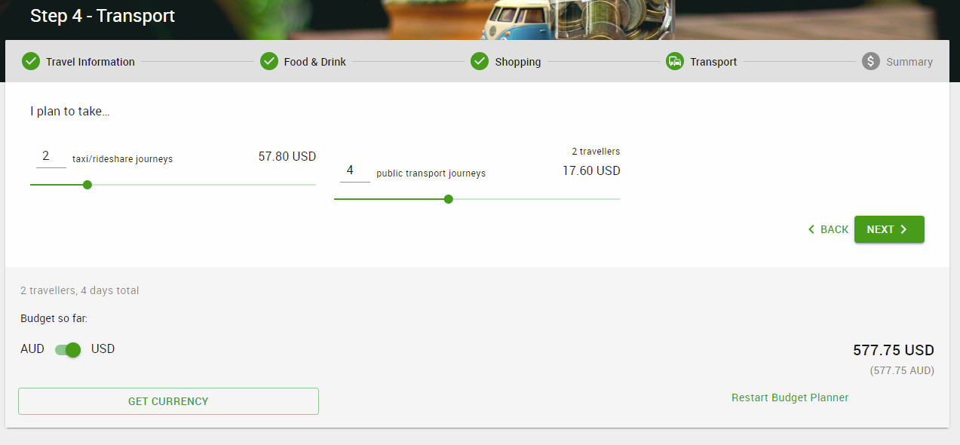The height and width of the screenshot is (445, 960).
Task: Click the Get Currency button
Action: tap(168, 401)
